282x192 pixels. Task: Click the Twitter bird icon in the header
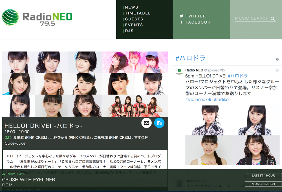point(181,16)
